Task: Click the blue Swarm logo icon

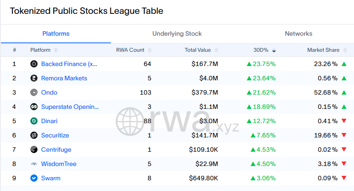Action: point(34,178)
